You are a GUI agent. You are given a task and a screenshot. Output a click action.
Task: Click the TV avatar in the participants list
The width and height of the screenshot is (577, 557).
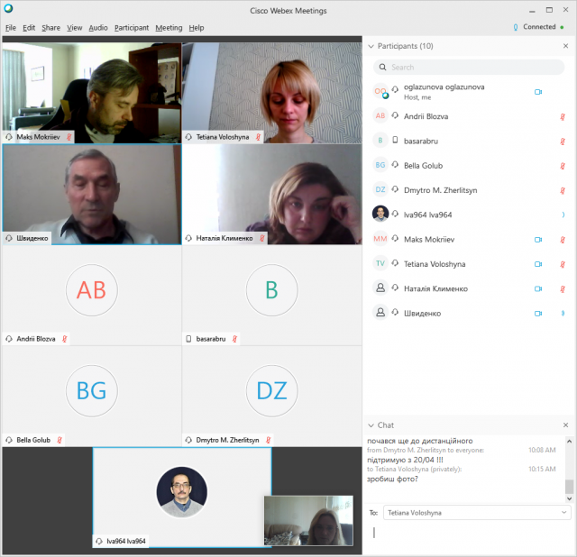tap(380, 263)
